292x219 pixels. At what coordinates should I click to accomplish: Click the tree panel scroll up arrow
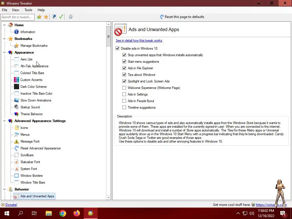click(x=109, y=25)
